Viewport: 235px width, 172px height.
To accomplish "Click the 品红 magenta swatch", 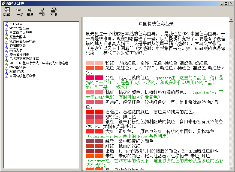I will point(94,78).
